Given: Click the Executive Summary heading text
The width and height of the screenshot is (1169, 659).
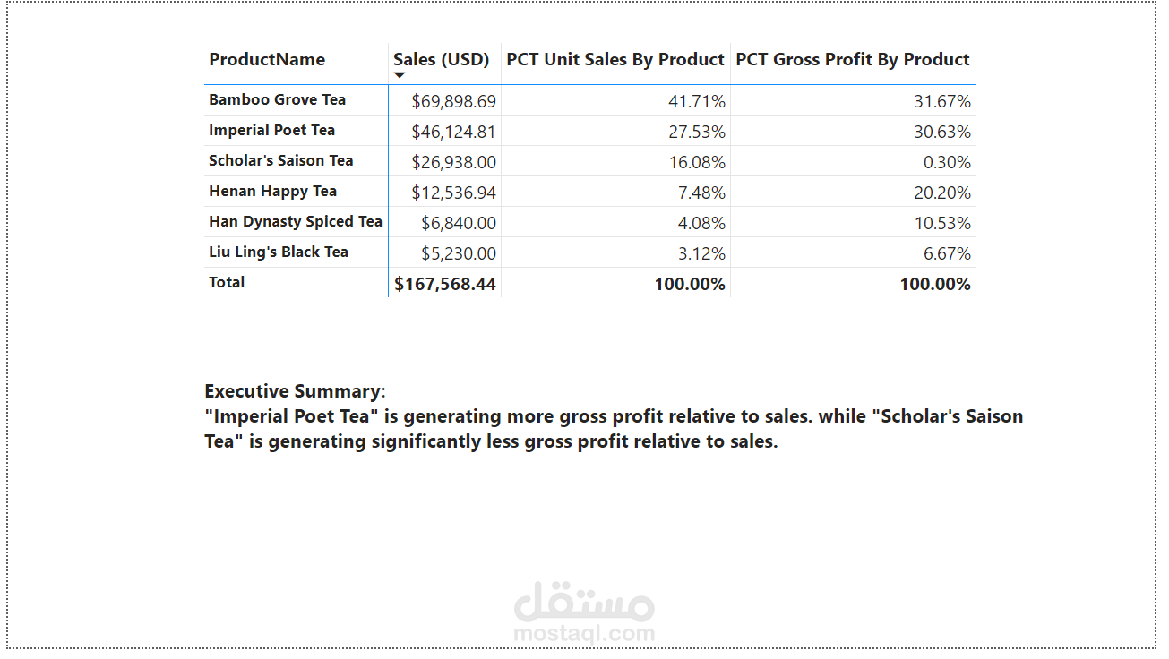Looking at the screenshot, I should tap(296, 391).
